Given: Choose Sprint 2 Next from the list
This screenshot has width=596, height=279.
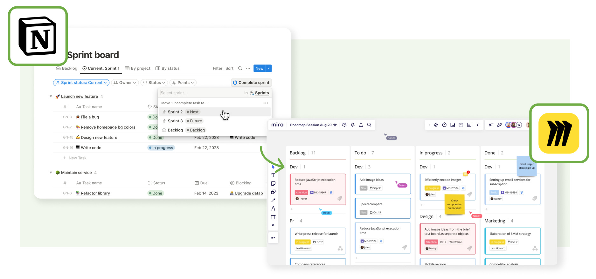Looking at the screenshot, I should (215, 112).
